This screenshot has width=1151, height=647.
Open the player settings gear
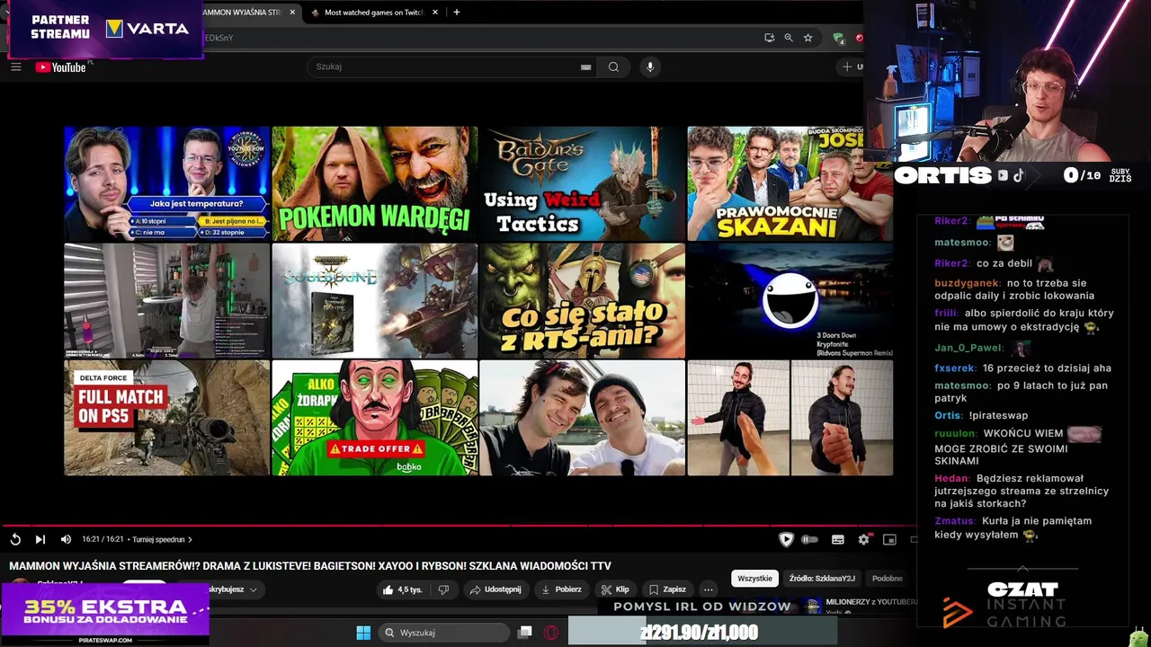[x=864, y=540]
